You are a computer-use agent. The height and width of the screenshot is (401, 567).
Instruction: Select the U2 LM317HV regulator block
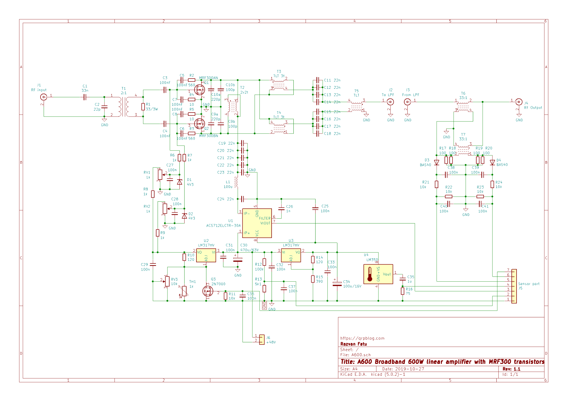206,255
